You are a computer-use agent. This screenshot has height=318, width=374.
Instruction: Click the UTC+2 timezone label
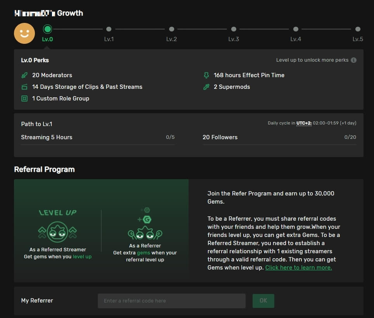304,123
